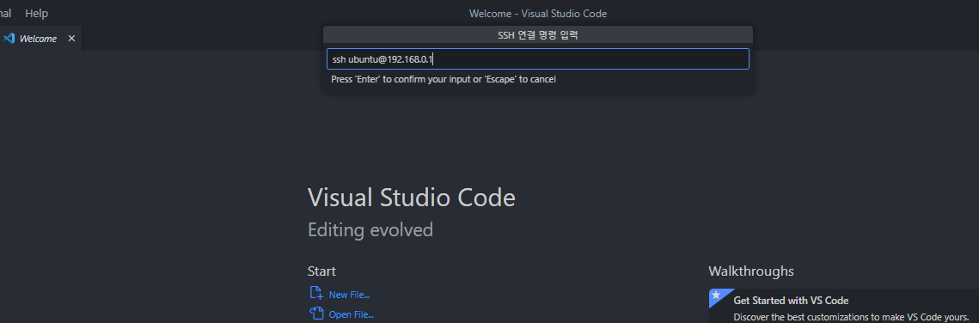Open the Help menu

click(36, 13)
